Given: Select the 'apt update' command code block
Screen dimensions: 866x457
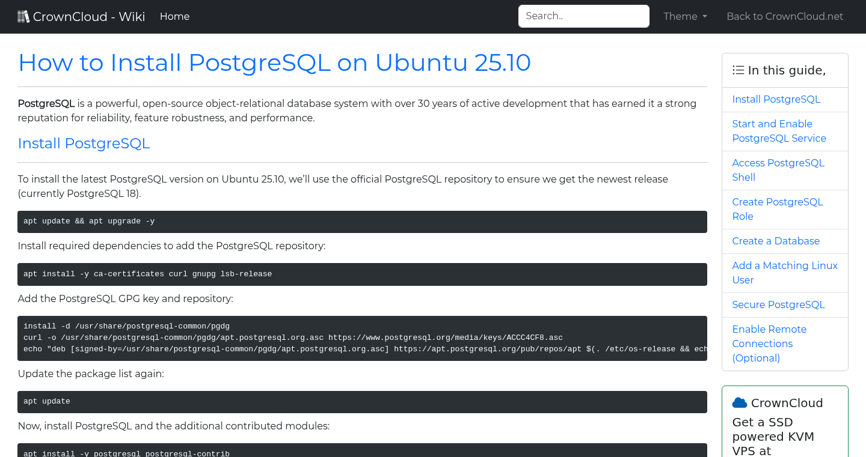Looking at the screenshot, I should tap(362, 402).
